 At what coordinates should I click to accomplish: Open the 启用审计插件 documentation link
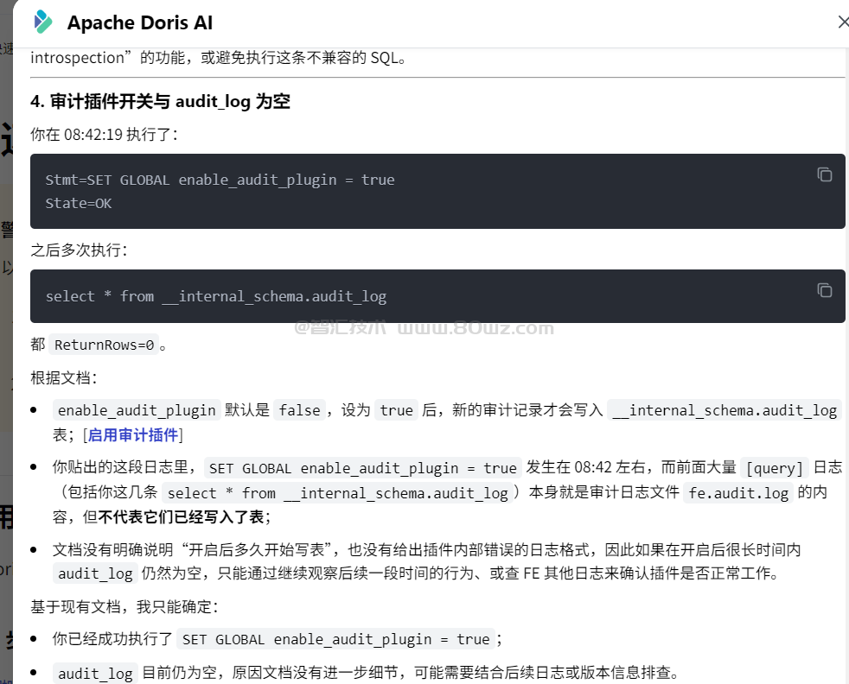tap(132, 434)
